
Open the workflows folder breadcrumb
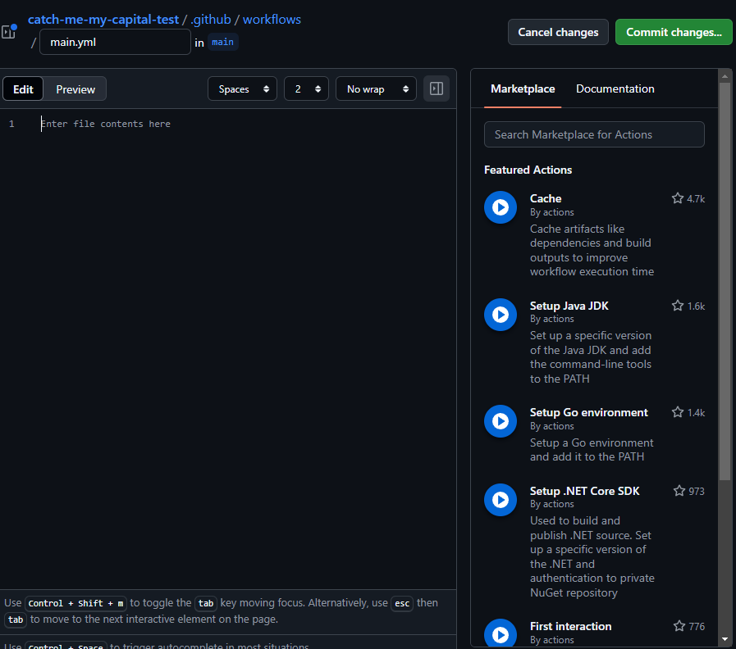tap(272, 19)
